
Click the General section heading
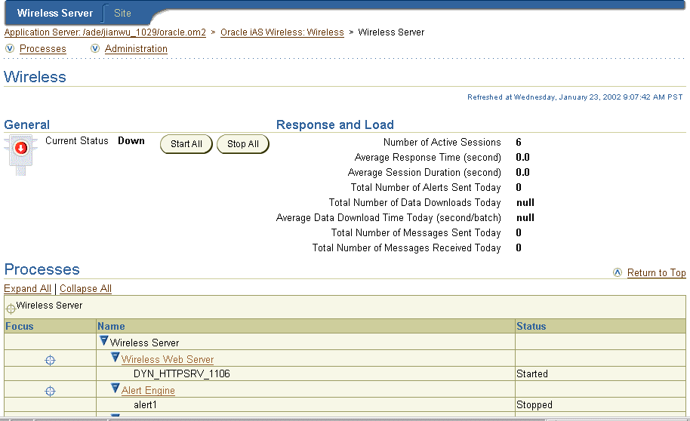[27, 125]
